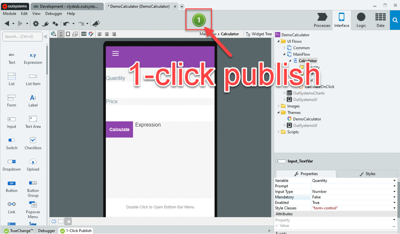Open the TrueChange bottom tab
Image resolution: width=400 pixels, height=234 pixels.
(x=18, y=231)
